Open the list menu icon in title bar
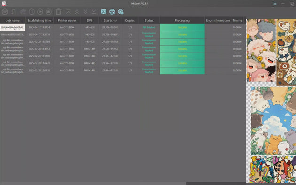The height and width of the screenshot is (185, 296). click(x=274, y=3)
